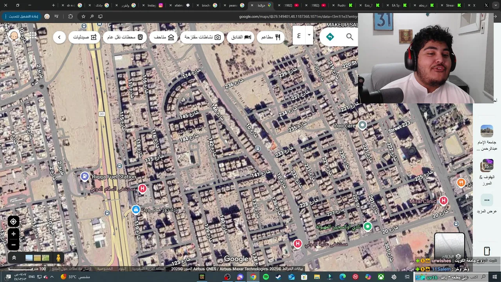The height and width of the screenshot is (282, 501).
Task: Open the search box dropdown arrow
Action: [309, 35]
